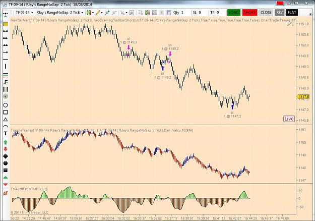
Task: Select the Ellipse drawing tool
Action: (6, 105)
